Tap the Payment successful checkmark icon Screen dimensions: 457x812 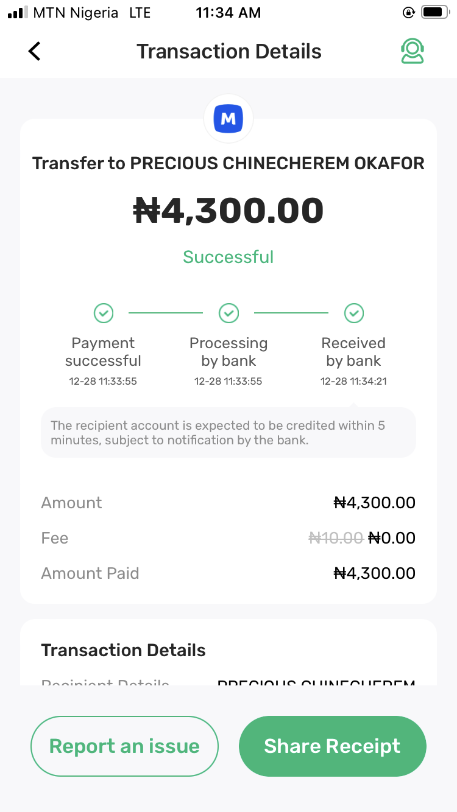[104, 313]
